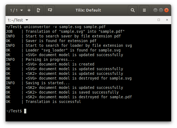Click line 'Loader "svg_loader" is found for sample.svg'
The width and height of the screenshot is (177, 128).
coord(73,50)
